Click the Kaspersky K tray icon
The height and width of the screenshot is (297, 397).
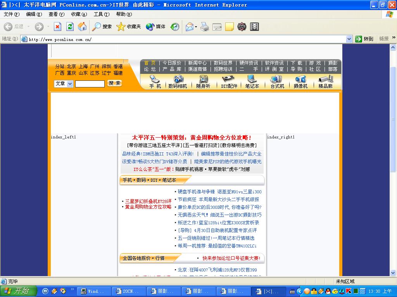coord(349,291)
